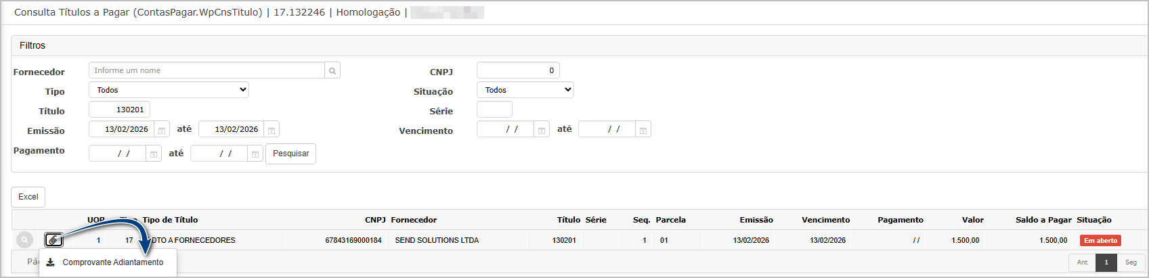
Task: Focus the Fornecedor name input field
Action: (207, 70)
